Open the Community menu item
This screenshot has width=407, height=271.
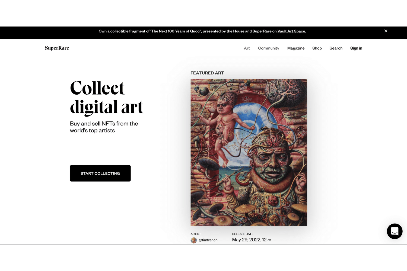[268, 48]
